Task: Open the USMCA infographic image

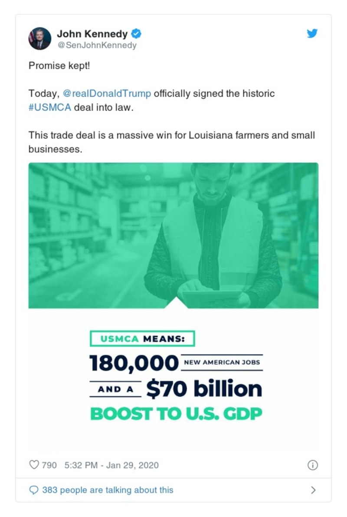Action: pos(173,375)
